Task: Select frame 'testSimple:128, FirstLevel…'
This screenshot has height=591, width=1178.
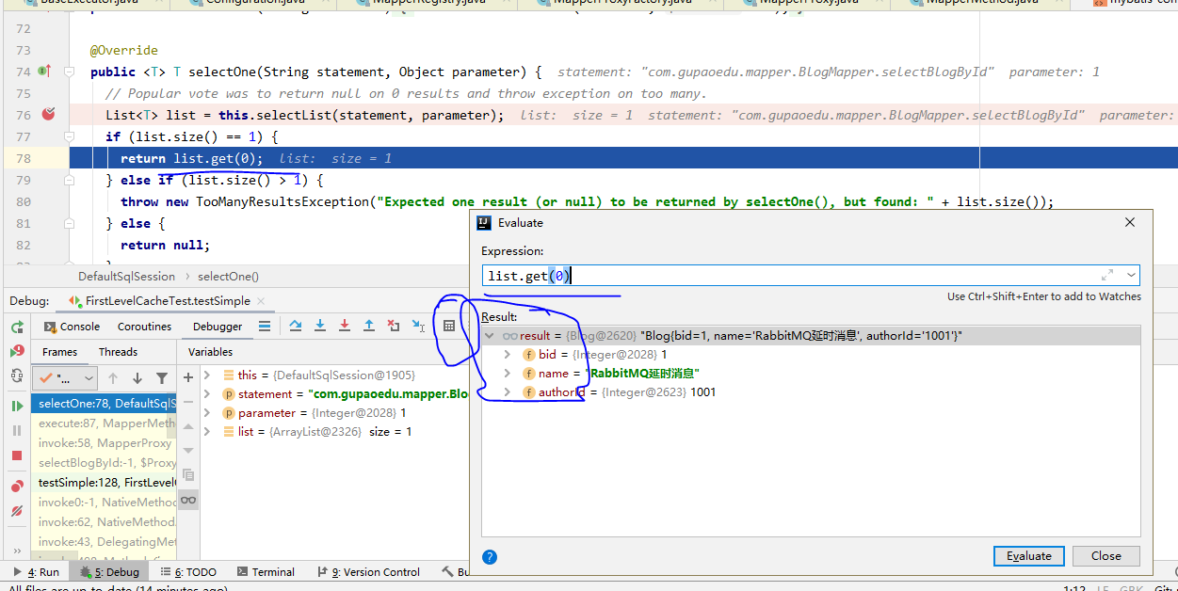Action: tap(104, 482)
